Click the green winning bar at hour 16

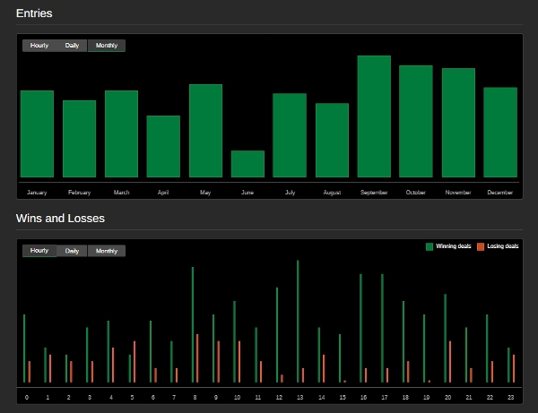pyautogui.click(x=360, y=328)
